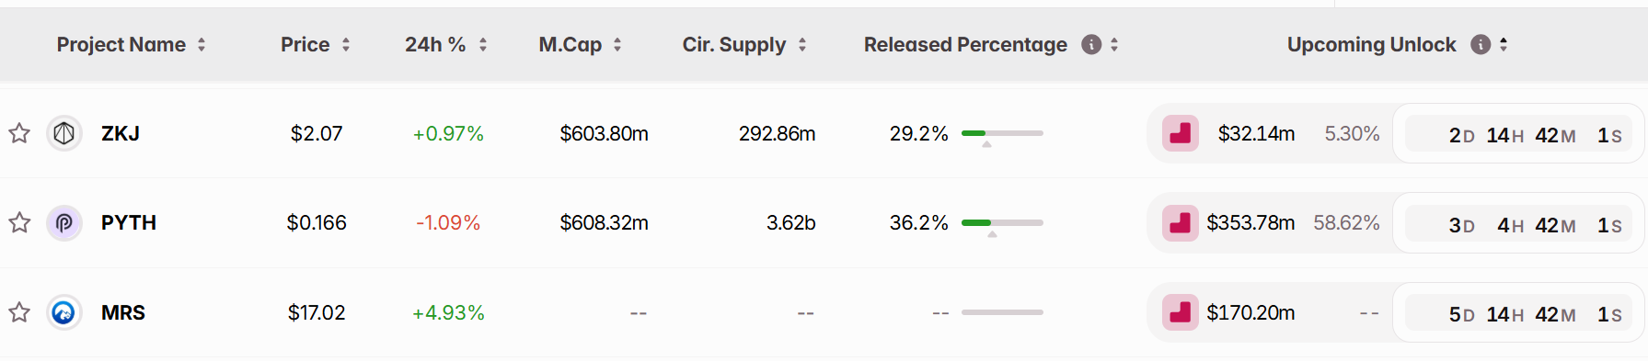
Task: Click the MRS token logo icon
Action: (64, 313)
